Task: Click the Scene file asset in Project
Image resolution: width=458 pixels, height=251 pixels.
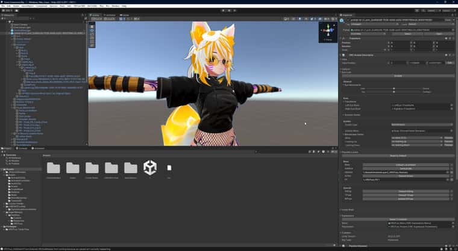Action: pyautogui.click(x=150, y=168)
